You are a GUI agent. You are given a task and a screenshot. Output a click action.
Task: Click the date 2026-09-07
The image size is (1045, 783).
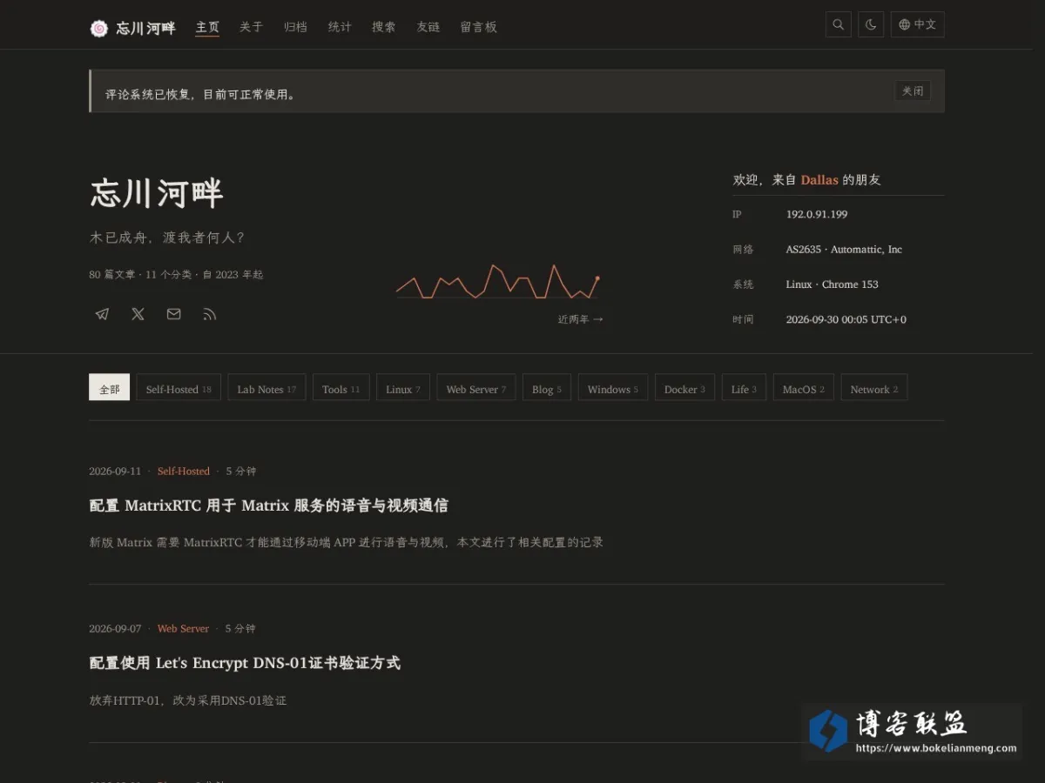pos(115,628)
